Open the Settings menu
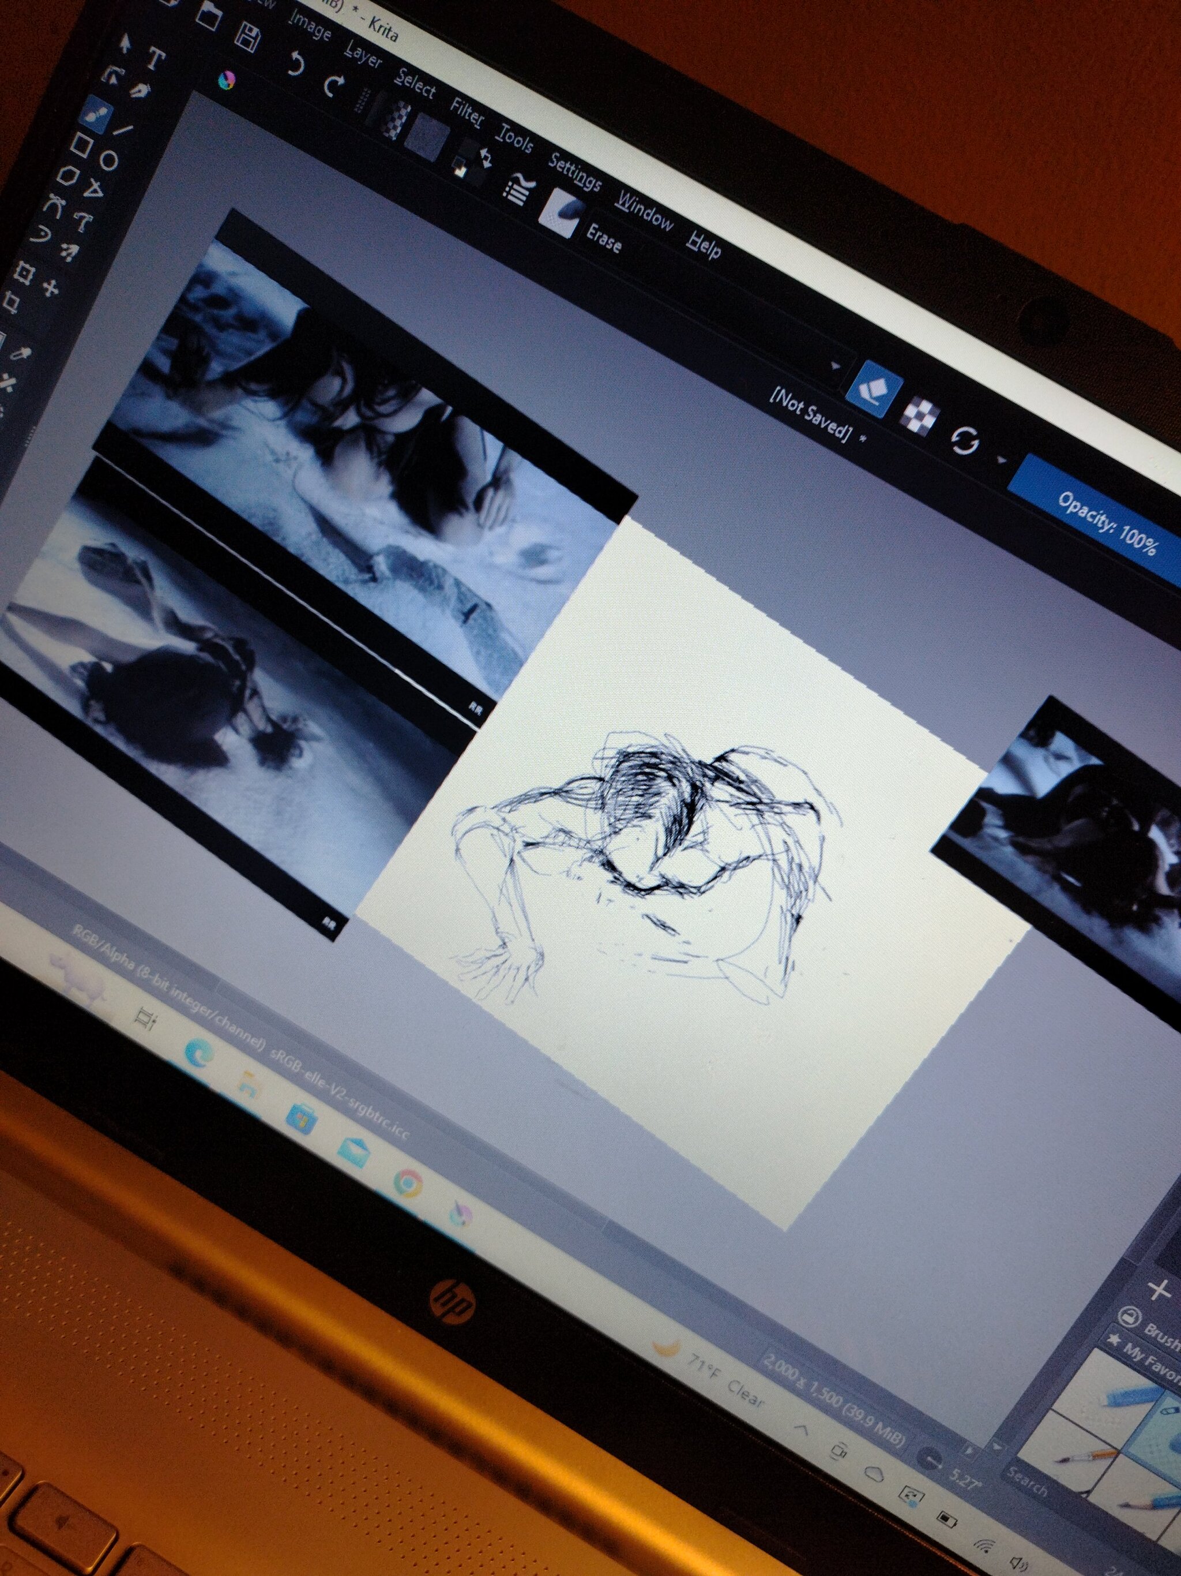Screen dimensions: 1181x1576 point(574,173)
